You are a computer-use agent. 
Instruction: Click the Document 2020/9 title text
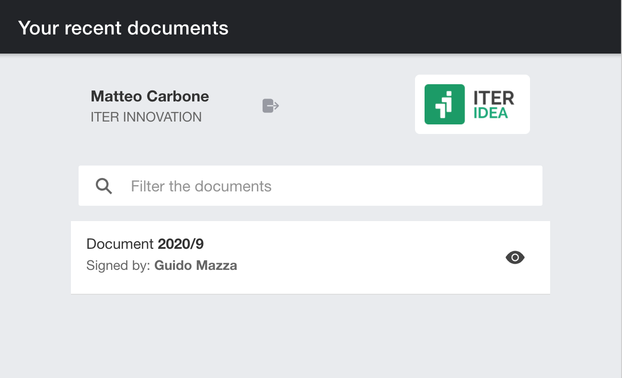coord(121,244)
